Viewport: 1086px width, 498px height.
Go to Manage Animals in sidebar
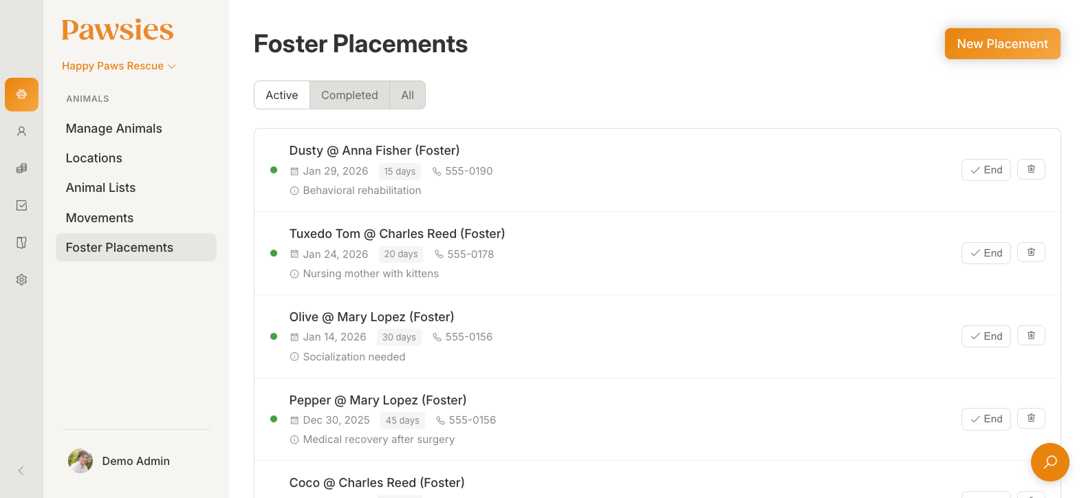(x=114, y=129)
